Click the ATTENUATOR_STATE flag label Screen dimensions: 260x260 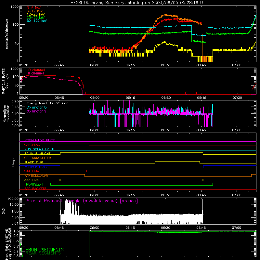pos(39,140)
